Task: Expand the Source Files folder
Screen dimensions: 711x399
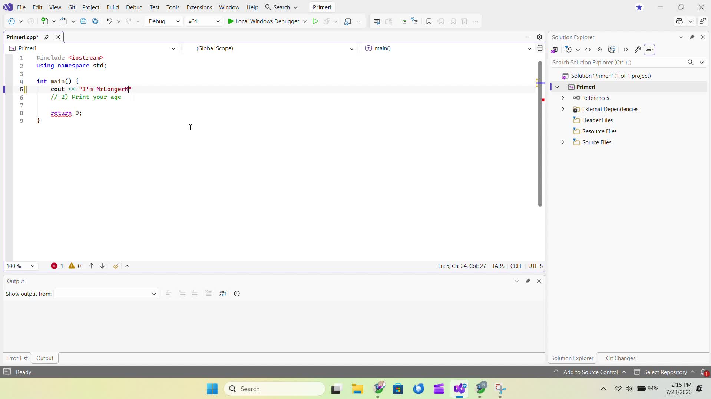Action: coord(563,142)
